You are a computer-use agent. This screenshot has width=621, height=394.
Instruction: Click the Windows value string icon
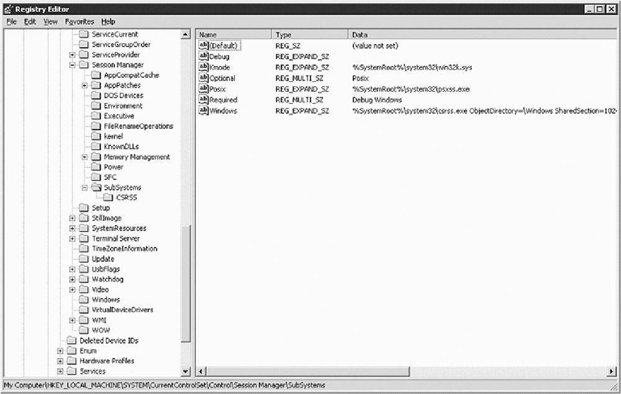coord(203,110)
